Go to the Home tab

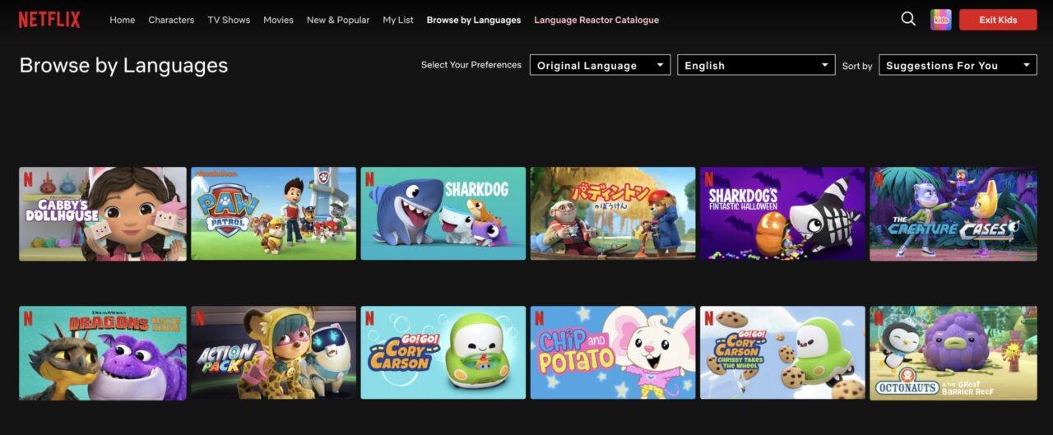click(122, 20)
